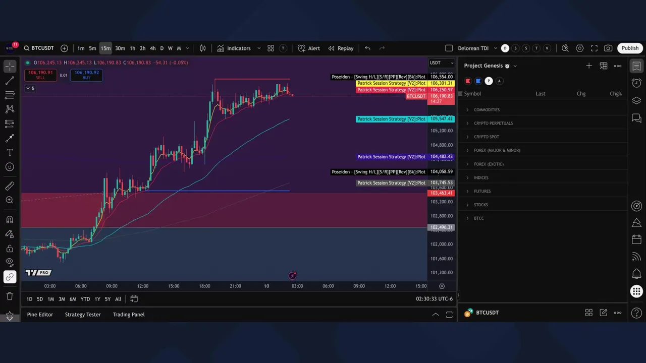Open the Strategy Tester tab
Image resolution: width=646 pixels, height=363 pixels.
(83, 315)
